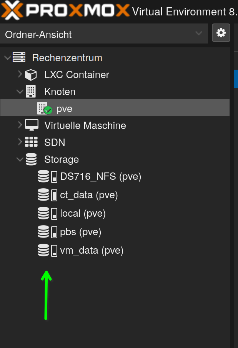Select the Rechenzentrum label
The height and width of the screenshot is (348, 238).
(67, 58)
